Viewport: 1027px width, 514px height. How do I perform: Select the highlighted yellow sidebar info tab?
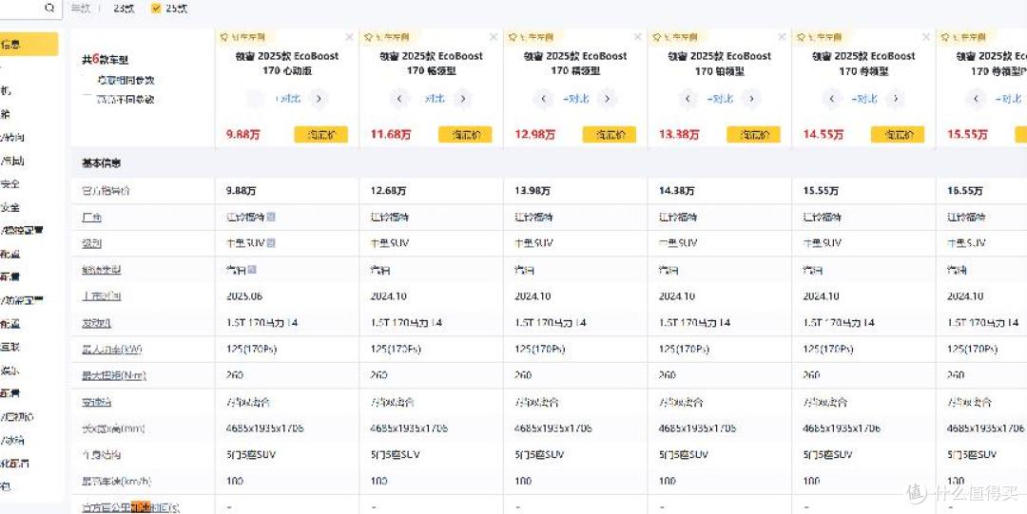tap(29, 44)
